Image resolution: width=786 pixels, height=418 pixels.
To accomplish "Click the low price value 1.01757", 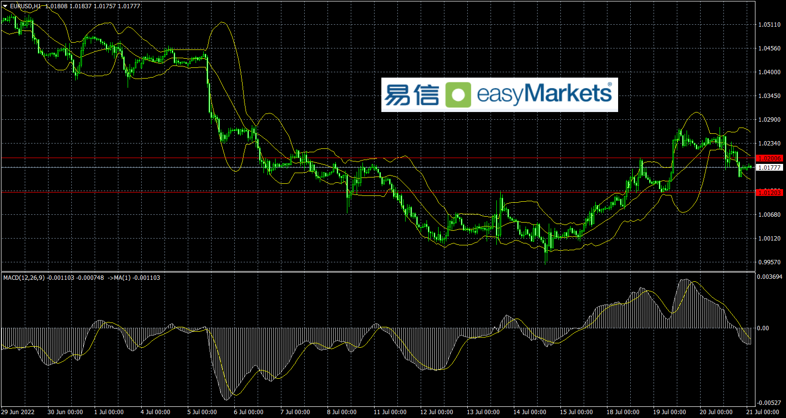I will [x=105, y=6].
